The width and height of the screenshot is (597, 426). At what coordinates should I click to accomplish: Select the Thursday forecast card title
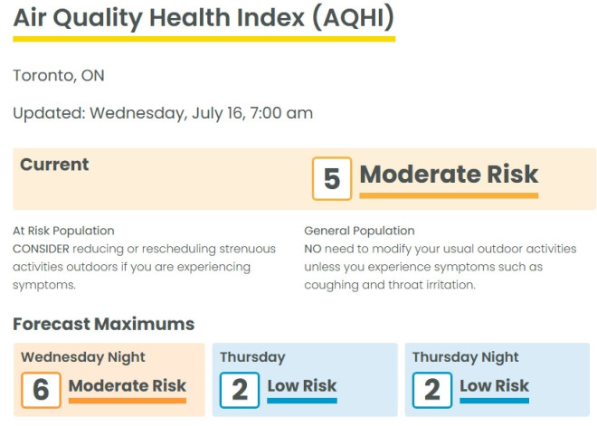(252, 357)
